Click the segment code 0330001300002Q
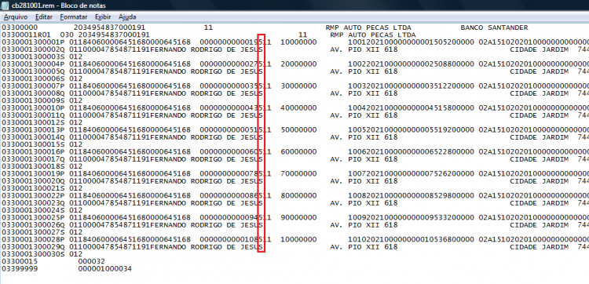This screenshot has height=284, width=589. point(34,49)
